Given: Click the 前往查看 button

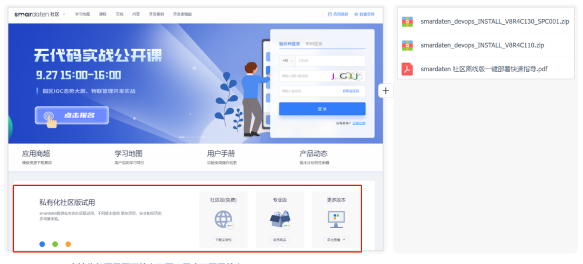Looking at the screenshot, I should (336, 240).
